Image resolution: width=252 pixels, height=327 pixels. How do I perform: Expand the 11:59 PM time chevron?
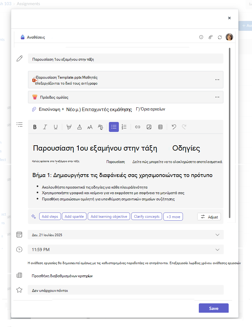click(217, 250)
